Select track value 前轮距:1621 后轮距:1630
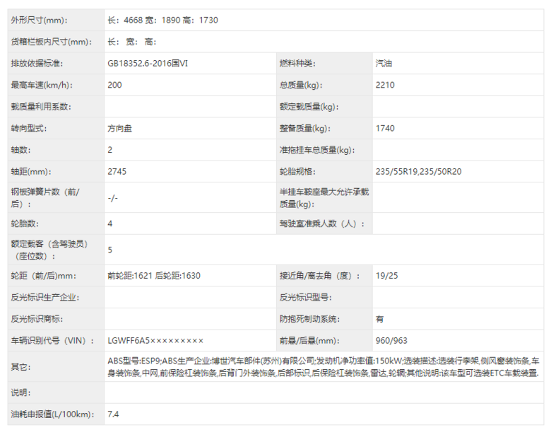The width and height of the screenshot is (551, 430). (154, 276)
